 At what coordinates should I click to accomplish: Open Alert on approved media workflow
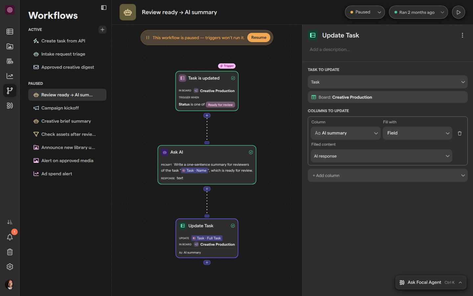click(x=67, y=160)
